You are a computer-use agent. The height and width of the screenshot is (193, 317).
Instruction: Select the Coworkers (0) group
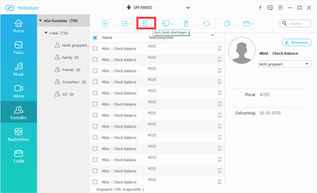70,82
